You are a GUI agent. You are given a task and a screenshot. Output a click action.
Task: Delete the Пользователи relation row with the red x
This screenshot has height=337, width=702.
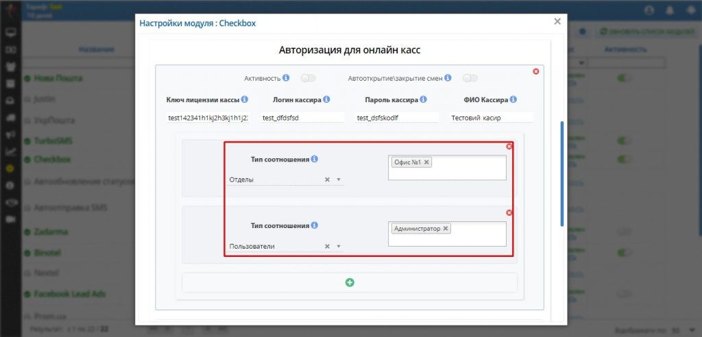[509, 212]
